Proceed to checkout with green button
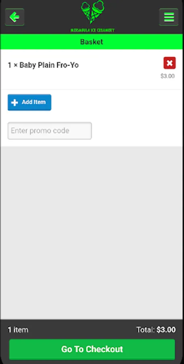This screenshot has height=364, width=184. 92,349
